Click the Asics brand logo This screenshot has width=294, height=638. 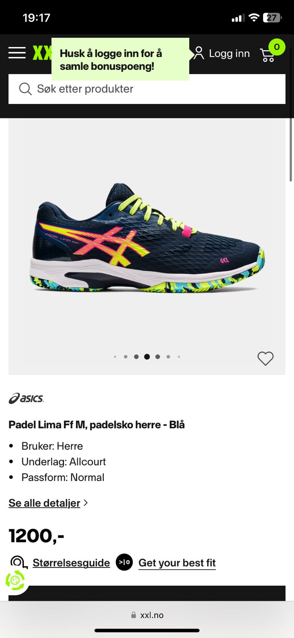click(26, 398)
